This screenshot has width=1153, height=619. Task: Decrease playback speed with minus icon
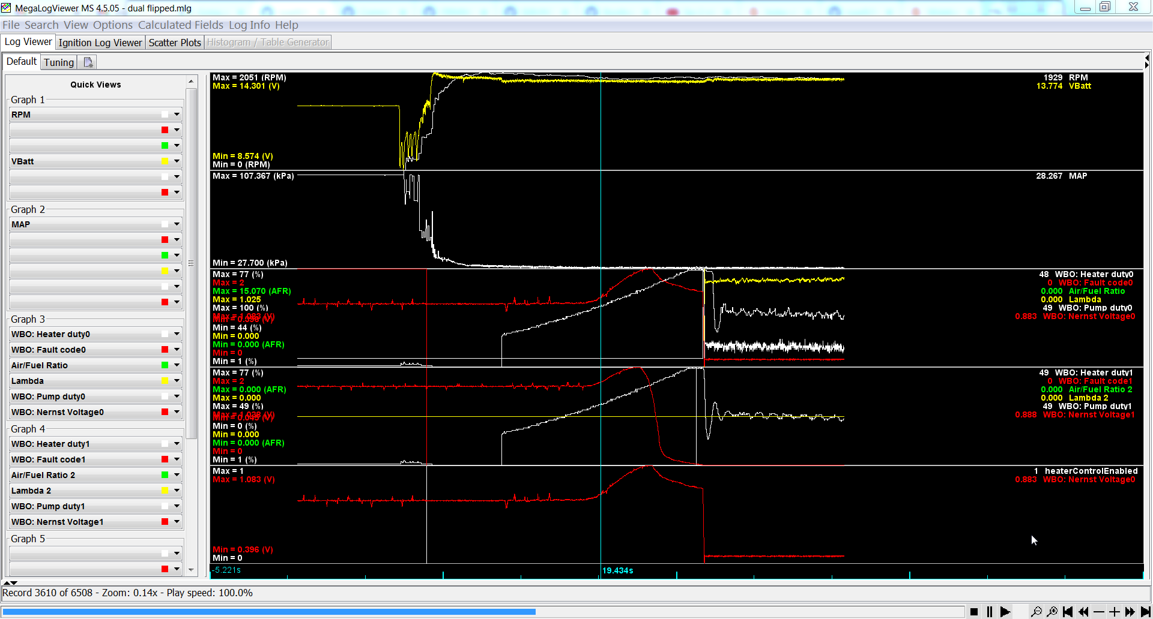point(1099,612)
